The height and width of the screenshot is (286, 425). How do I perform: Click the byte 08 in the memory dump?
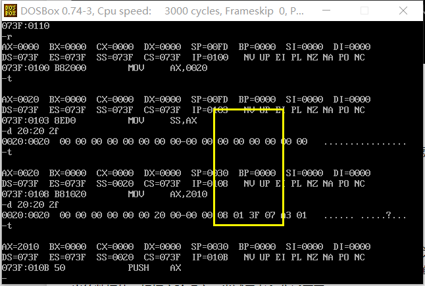click(x=222, y=215)
